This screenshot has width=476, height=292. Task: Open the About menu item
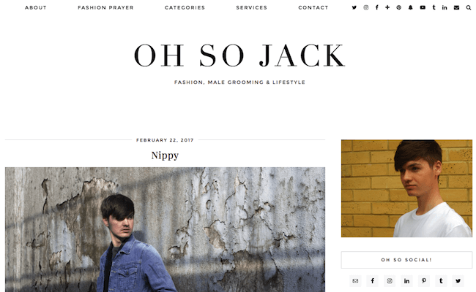click(x=36, y=7)
